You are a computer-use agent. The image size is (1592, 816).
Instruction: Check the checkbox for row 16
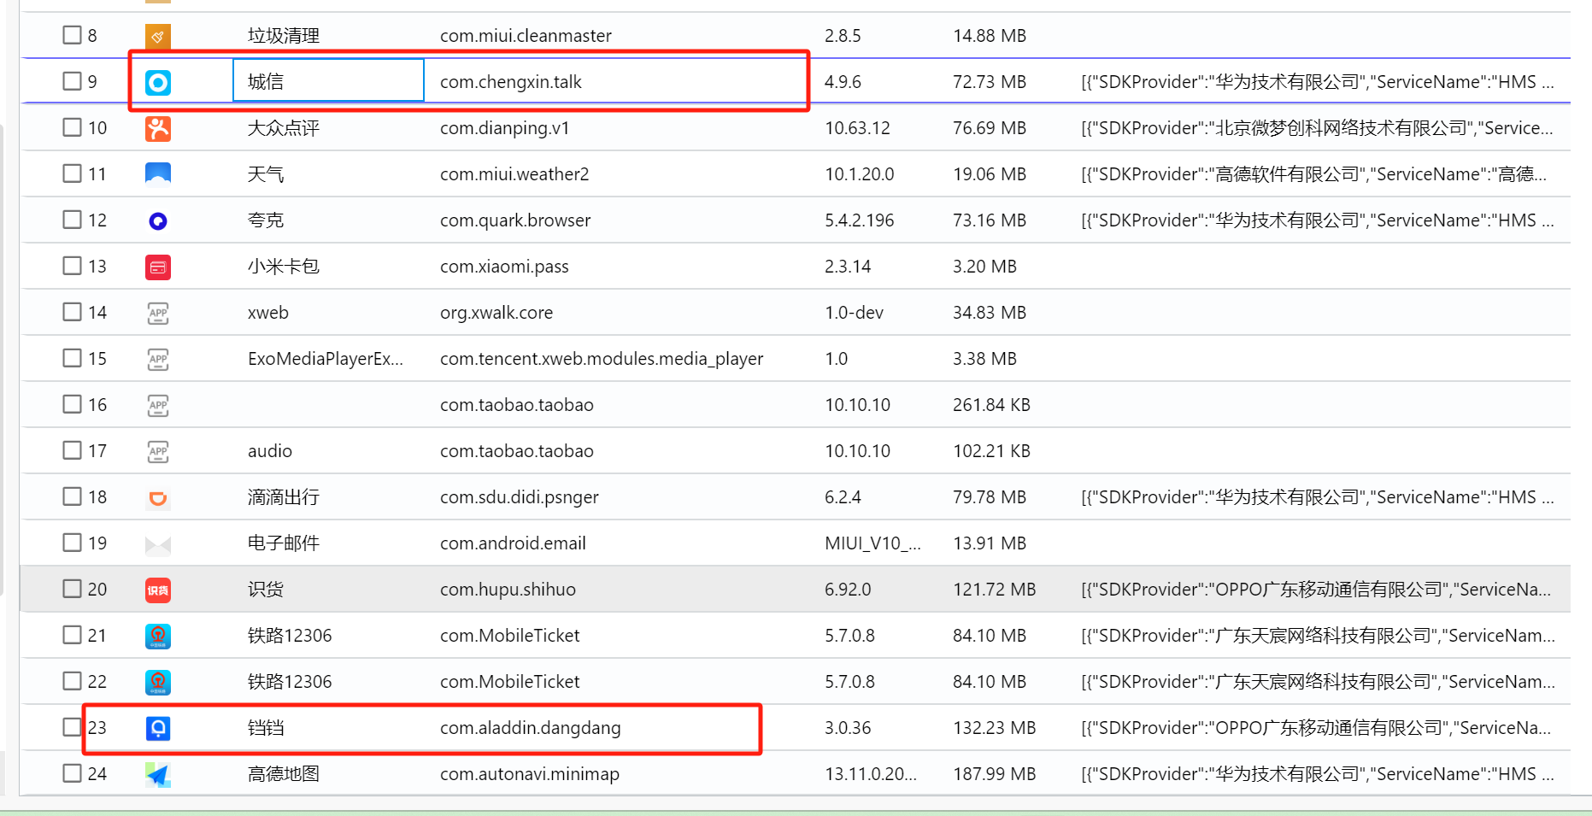[x=72, y=404]
